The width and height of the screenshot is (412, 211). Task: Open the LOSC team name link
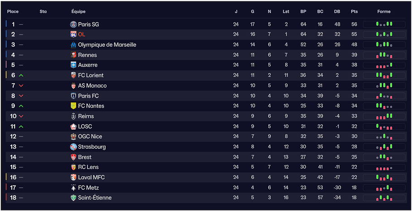coord(85,127)
